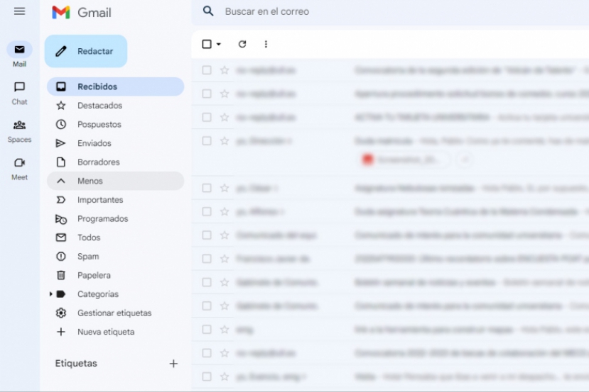589x392 pixels.
Task: Click the Gmail logo
Action: pyautogui.click(x=82, y=13)
